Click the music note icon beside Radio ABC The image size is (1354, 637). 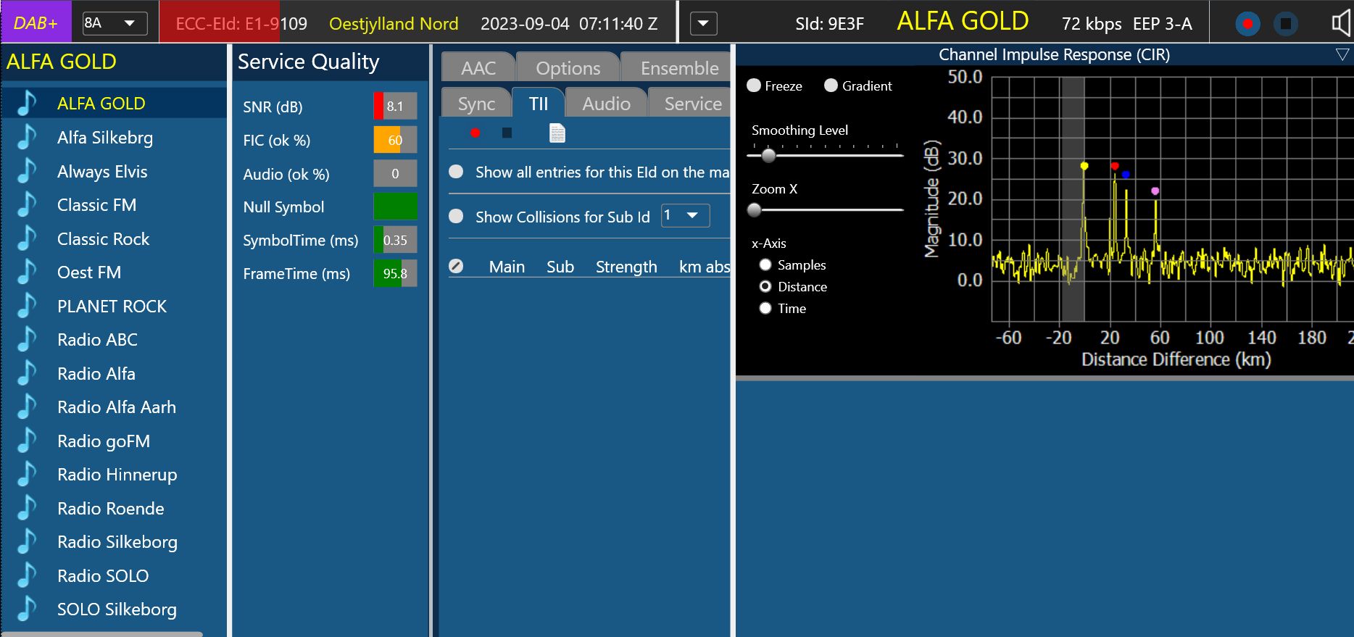(27, 339)
